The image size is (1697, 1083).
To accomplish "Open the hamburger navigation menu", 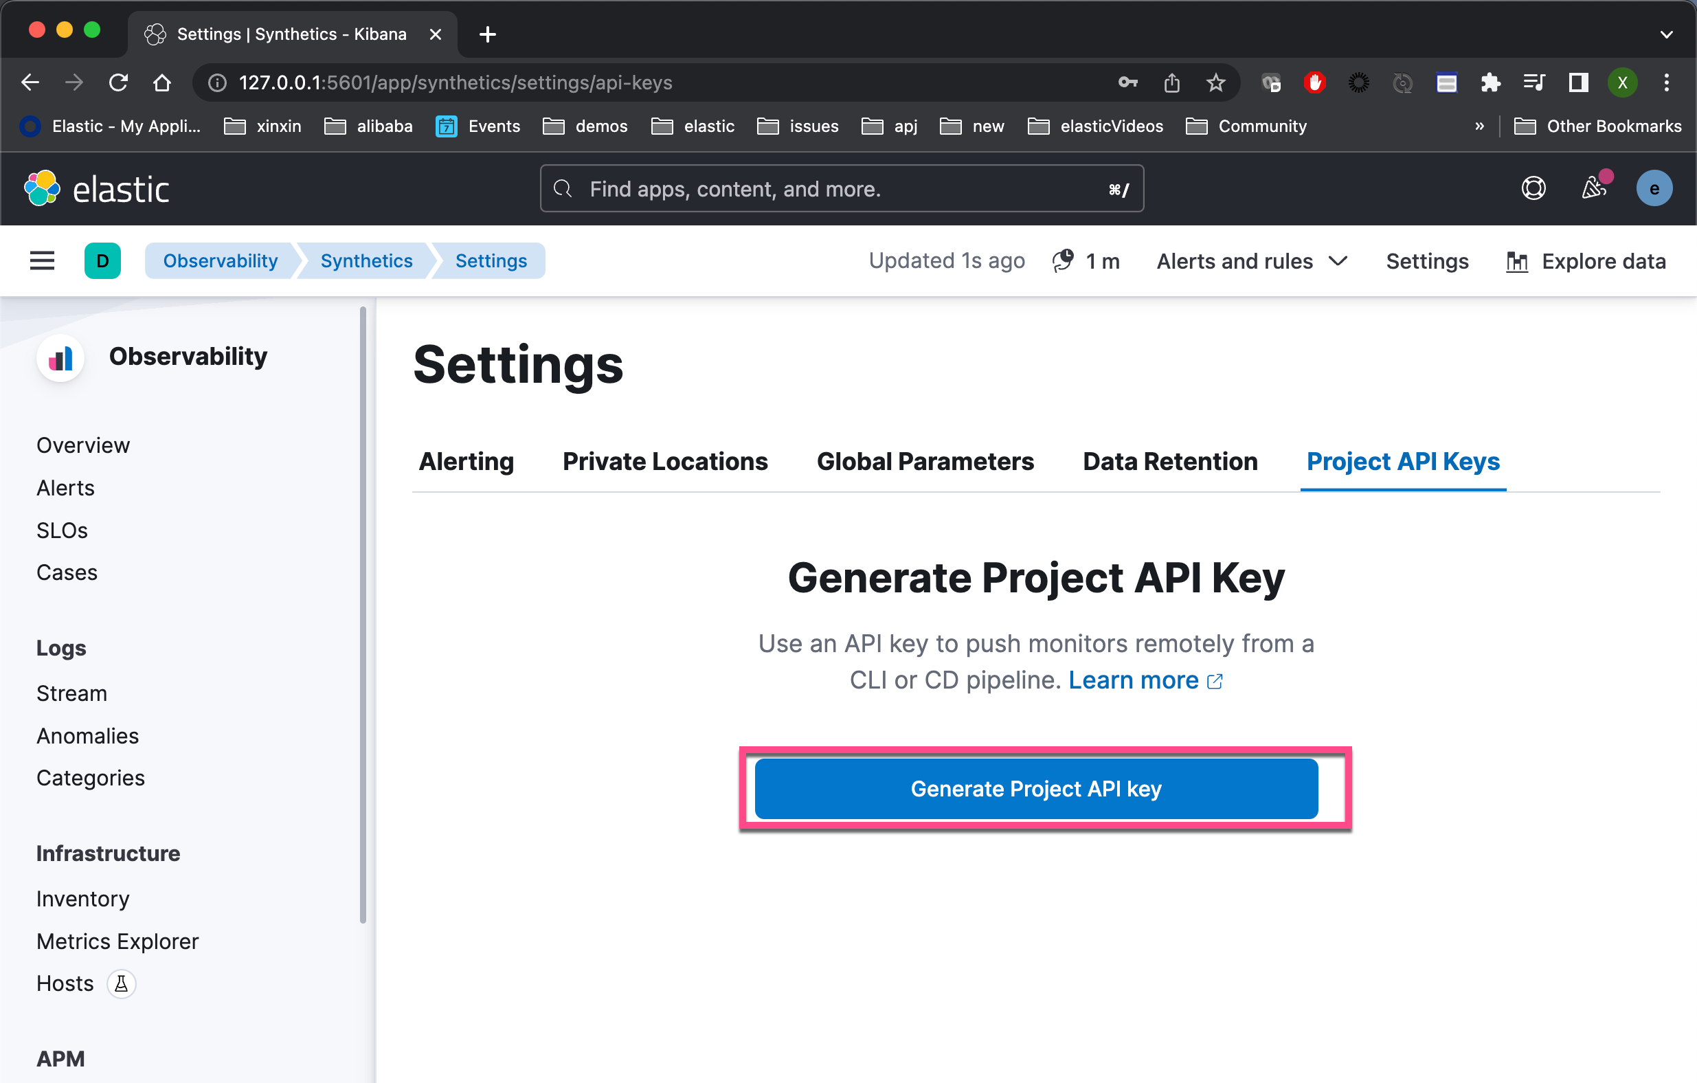I will 42,261.
